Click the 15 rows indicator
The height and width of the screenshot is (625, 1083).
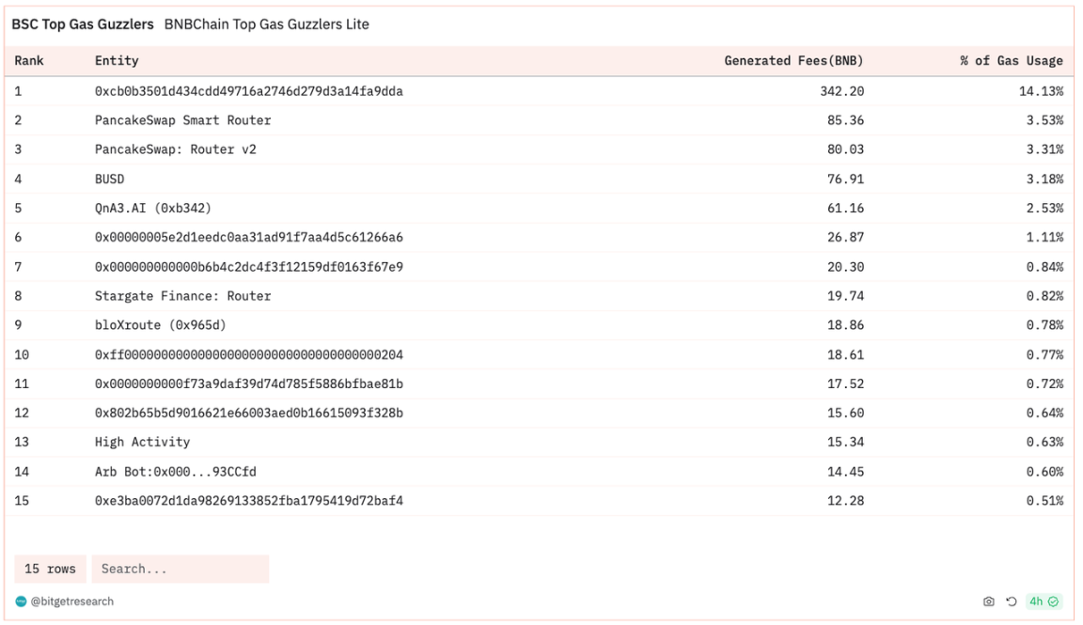click(x=51, y=569)
